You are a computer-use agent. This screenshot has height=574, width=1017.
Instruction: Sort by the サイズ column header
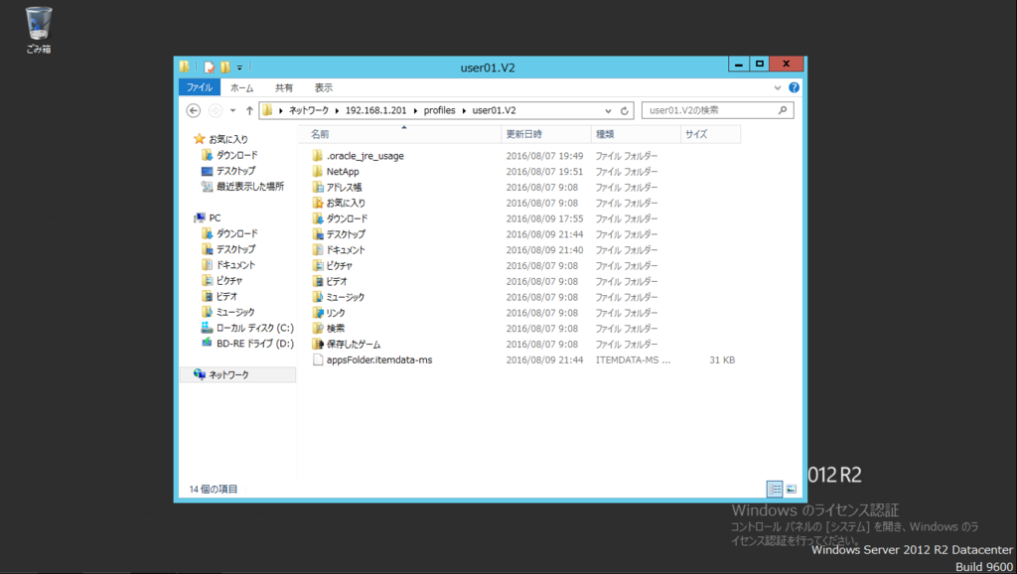pos(710,134)
